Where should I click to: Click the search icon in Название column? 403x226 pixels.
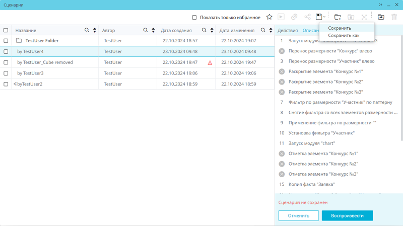87,30
